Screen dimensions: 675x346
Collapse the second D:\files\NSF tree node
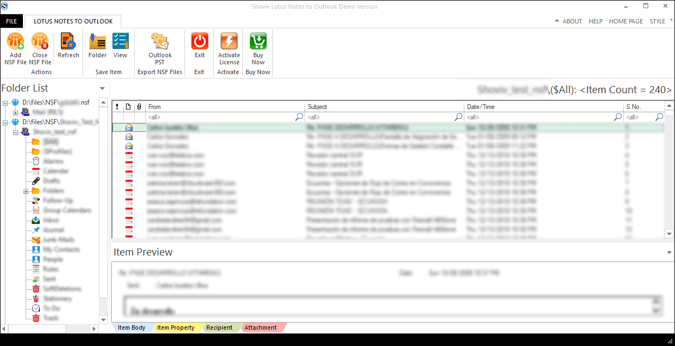[5, 122]
